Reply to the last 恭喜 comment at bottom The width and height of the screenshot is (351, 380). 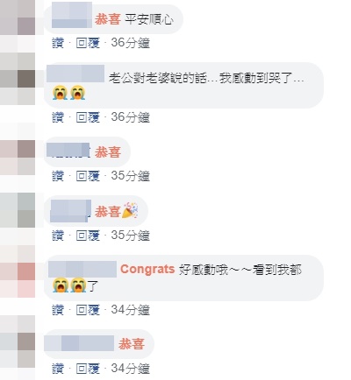tap(88, 369)
